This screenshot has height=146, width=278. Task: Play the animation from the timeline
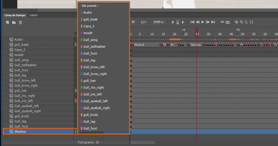point(203,22)
